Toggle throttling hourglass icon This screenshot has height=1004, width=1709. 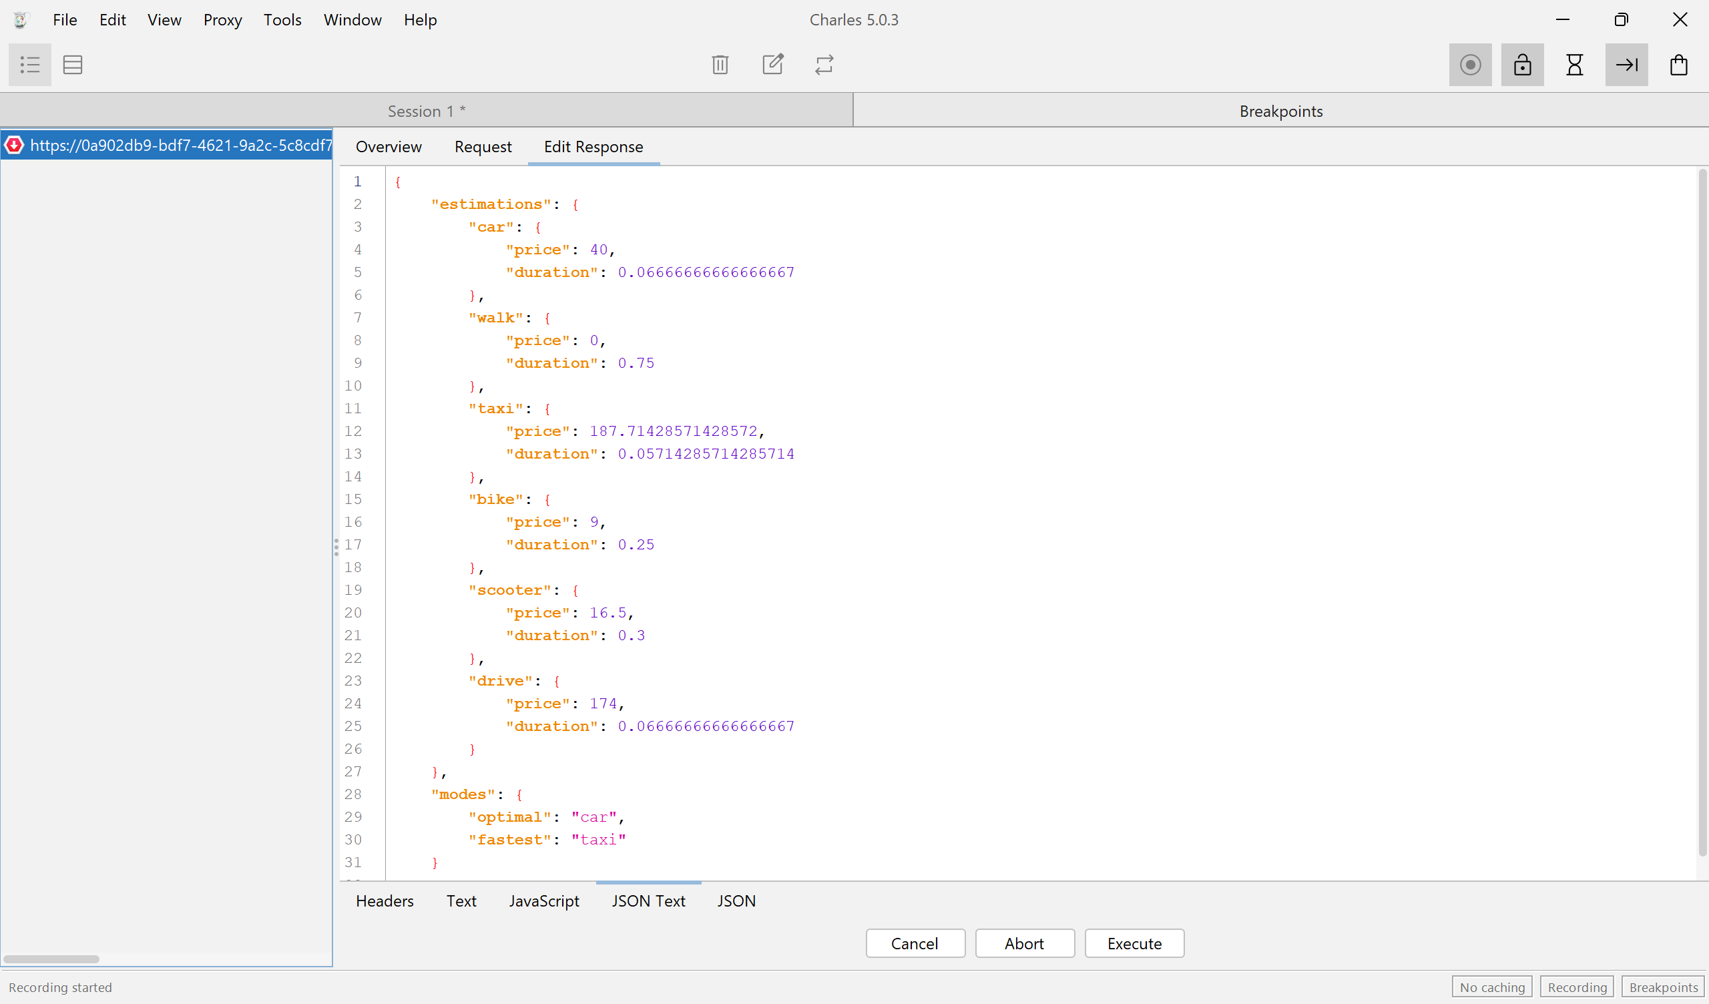tap(1574, 65)
